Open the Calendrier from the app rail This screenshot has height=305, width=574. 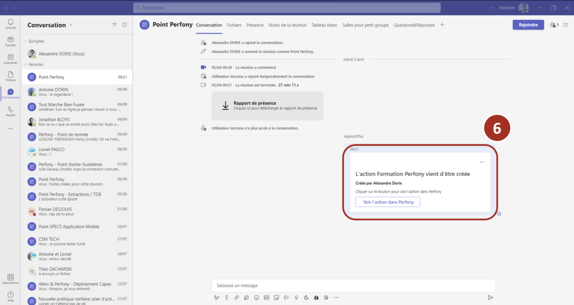[10, 59]
